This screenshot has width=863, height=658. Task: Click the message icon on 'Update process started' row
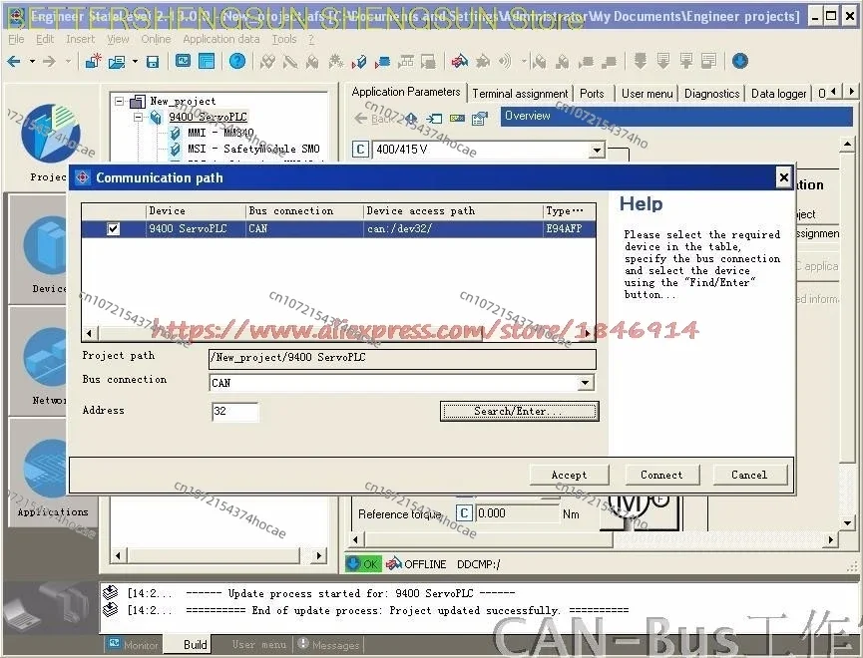(x=111, y=592)
